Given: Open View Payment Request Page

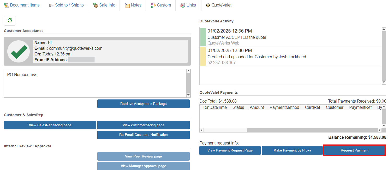Looking at the screenshot, I should (230, 150).
